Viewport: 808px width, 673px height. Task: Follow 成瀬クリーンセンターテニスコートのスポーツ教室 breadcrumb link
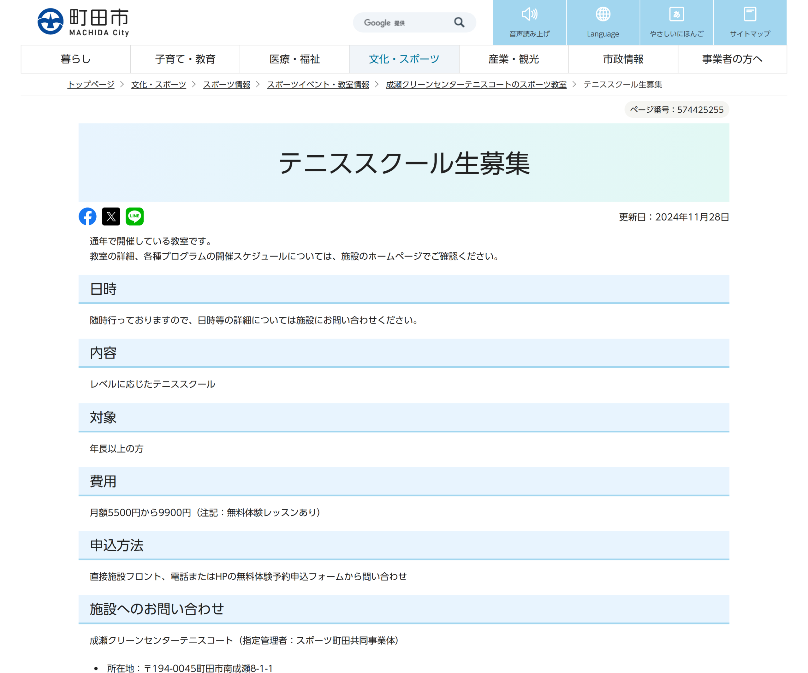476,85
